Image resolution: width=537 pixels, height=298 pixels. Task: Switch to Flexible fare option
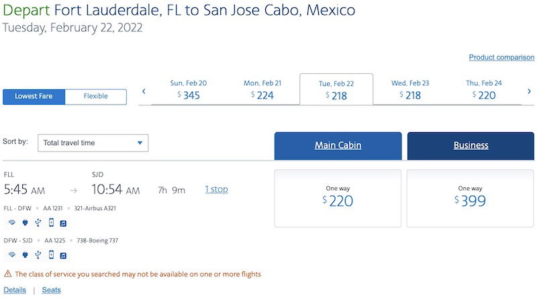click(96, 97)
